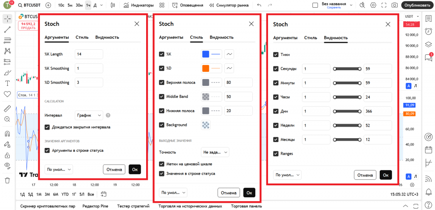
Task: Open the USDT currency dropdown
Action: (412, 17)
